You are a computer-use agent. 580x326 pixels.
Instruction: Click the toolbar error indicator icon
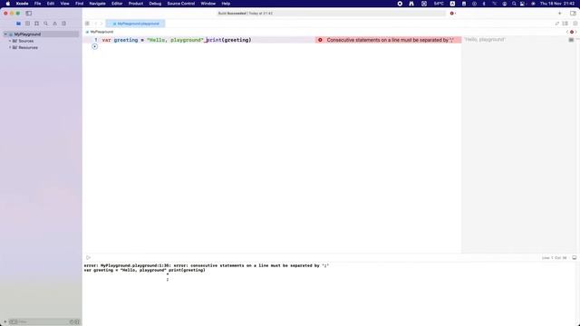pos(452,14)
